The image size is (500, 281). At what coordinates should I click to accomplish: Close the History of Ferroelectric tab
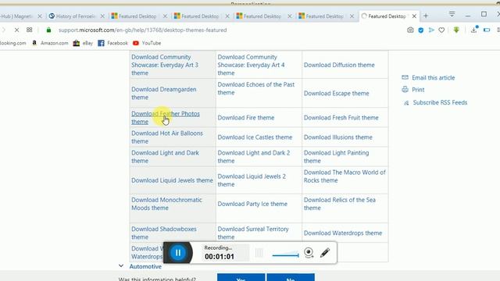pos(102,16)
